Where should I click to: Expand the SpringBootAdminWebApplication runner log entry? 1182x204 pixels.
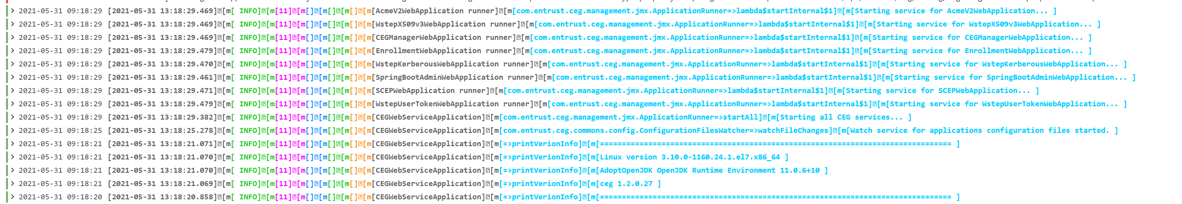click(13, 77)
